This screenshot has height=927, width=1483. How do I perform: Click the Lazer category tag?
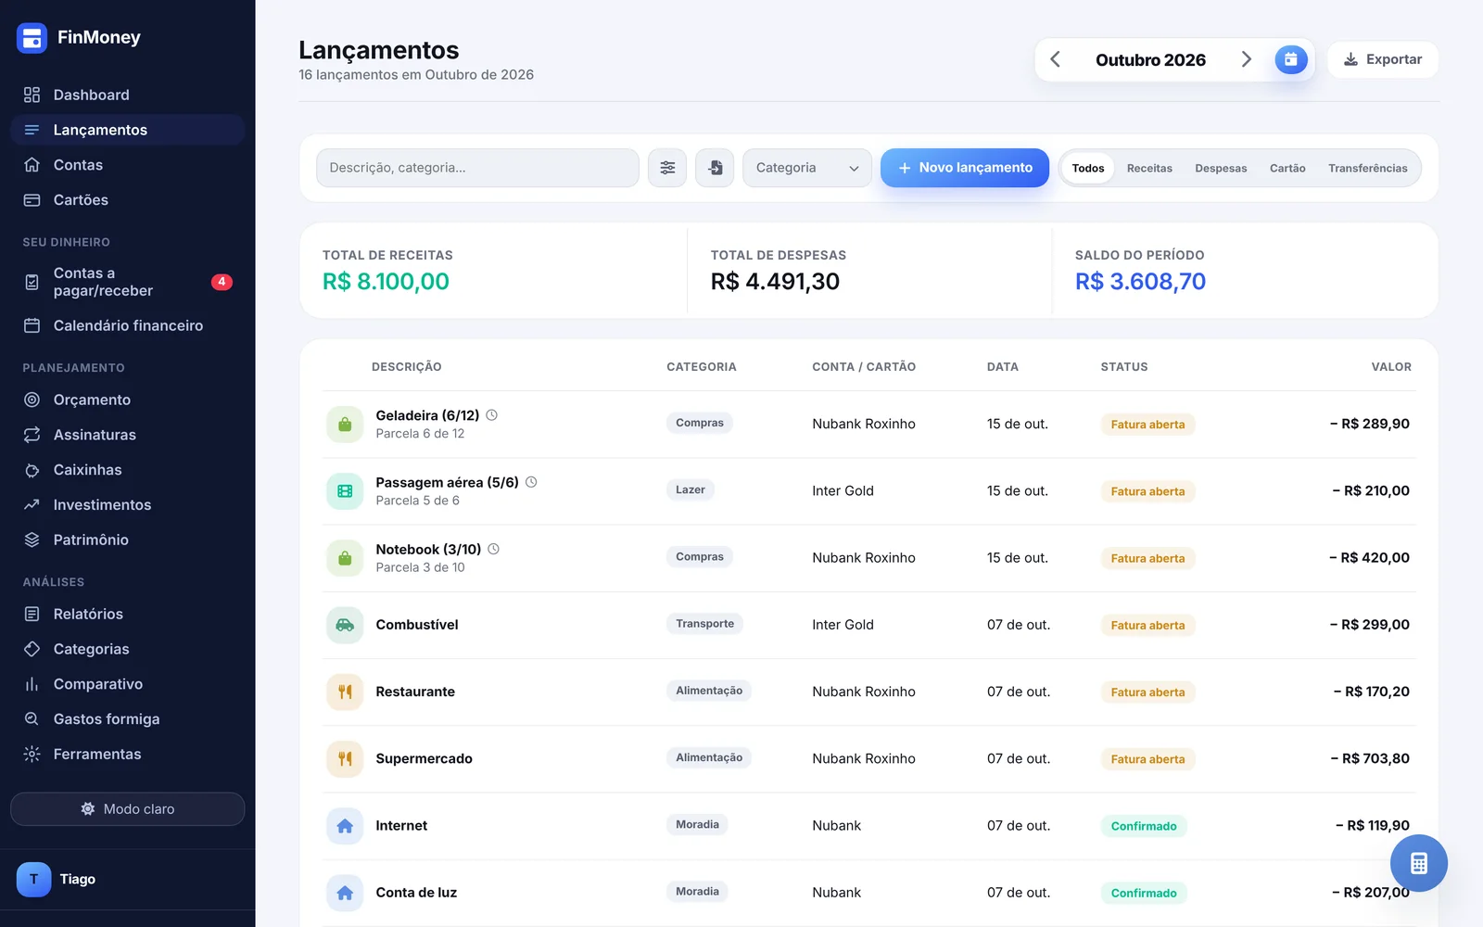coord(691,489)
